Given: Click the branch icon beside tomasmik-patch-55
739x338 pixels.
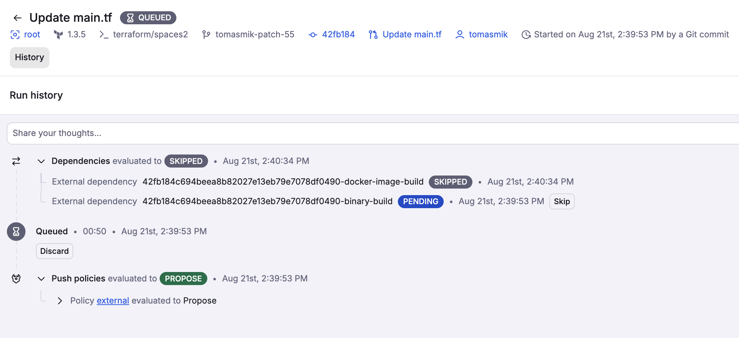Looking at the screenshot, I should point(207,34).
